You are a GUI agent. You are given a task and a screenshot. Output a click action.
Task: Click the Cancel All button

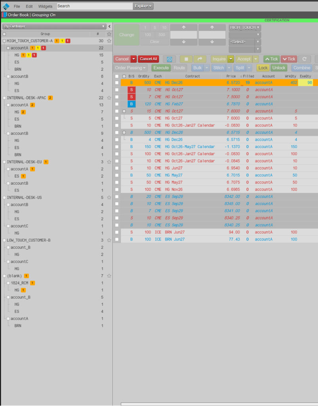149,59
